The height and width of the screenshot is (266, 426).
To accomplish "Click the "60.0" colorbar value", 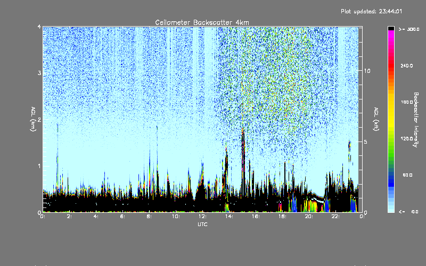I will tap(407, 175).
